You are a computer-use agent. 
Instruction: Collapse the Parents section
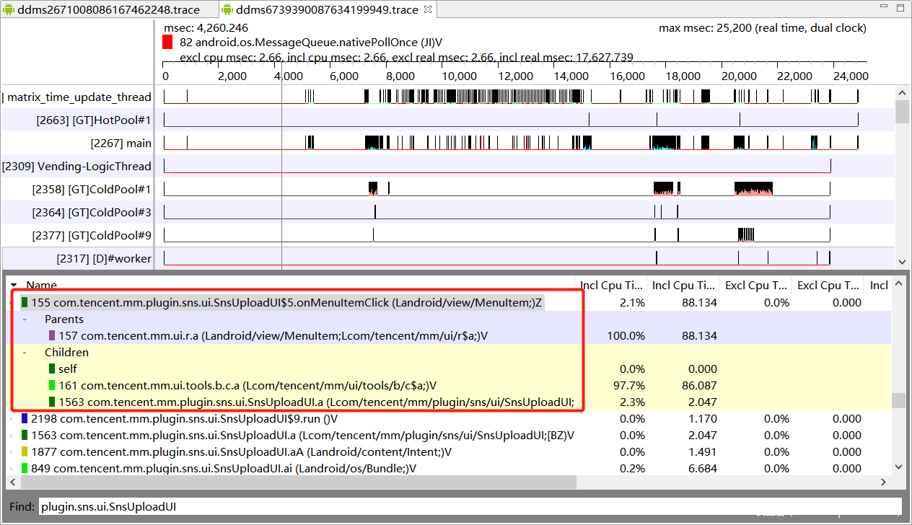point(25,319)
